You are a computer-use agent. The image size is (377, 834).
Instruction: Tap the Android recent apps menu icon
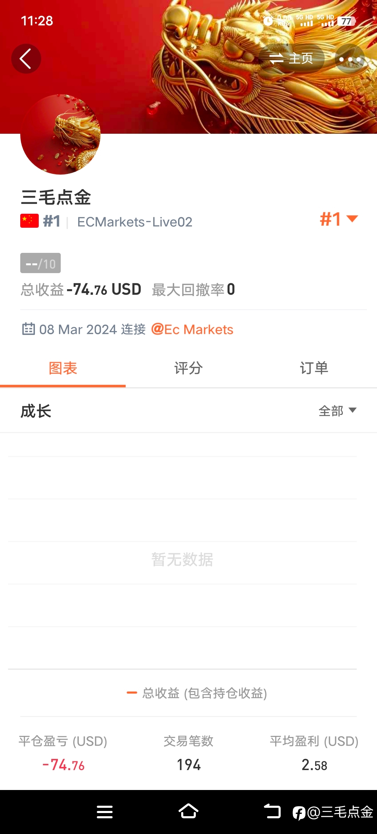(105, 812)
